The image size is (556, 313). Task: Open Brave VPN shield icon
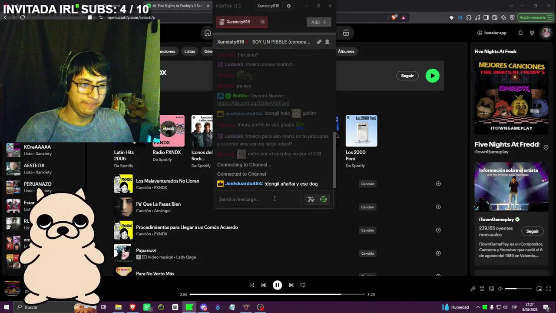coord(512,17)
